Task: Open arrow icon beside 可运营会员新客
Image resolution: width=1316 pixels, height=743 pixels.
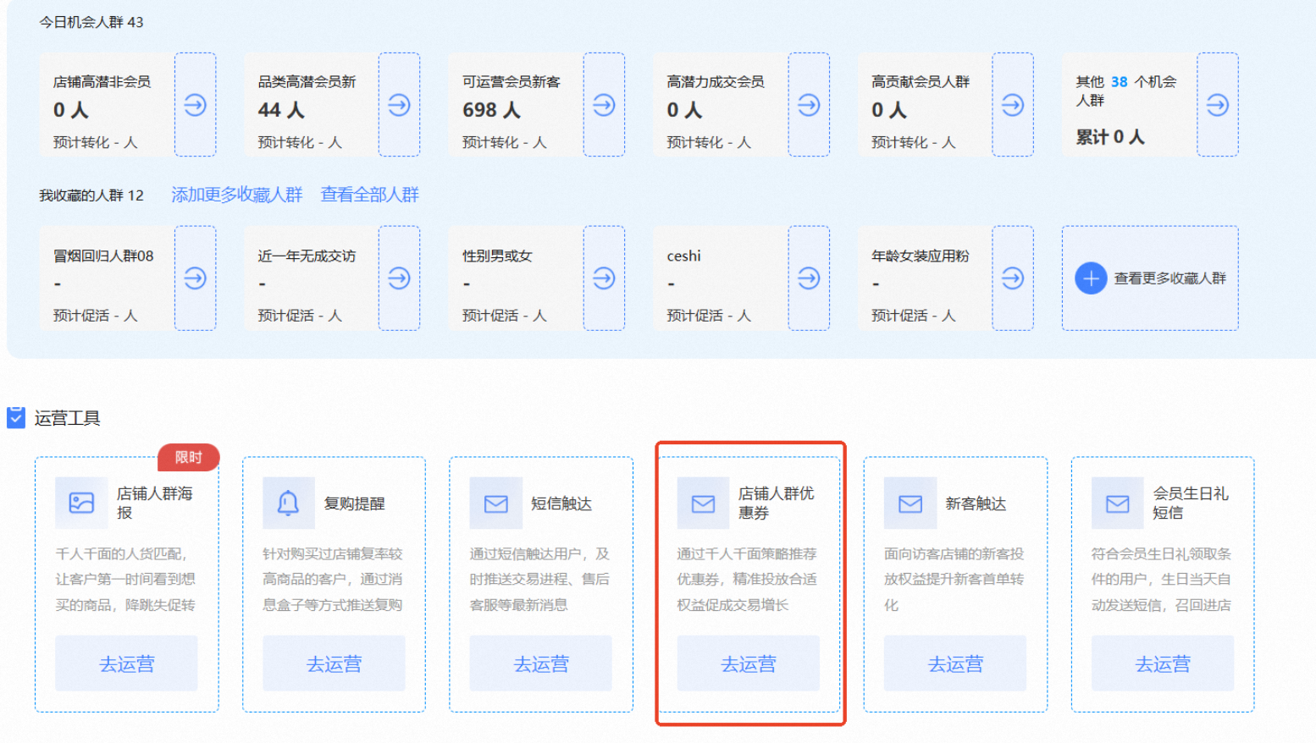Action: [x=604, y=105]
